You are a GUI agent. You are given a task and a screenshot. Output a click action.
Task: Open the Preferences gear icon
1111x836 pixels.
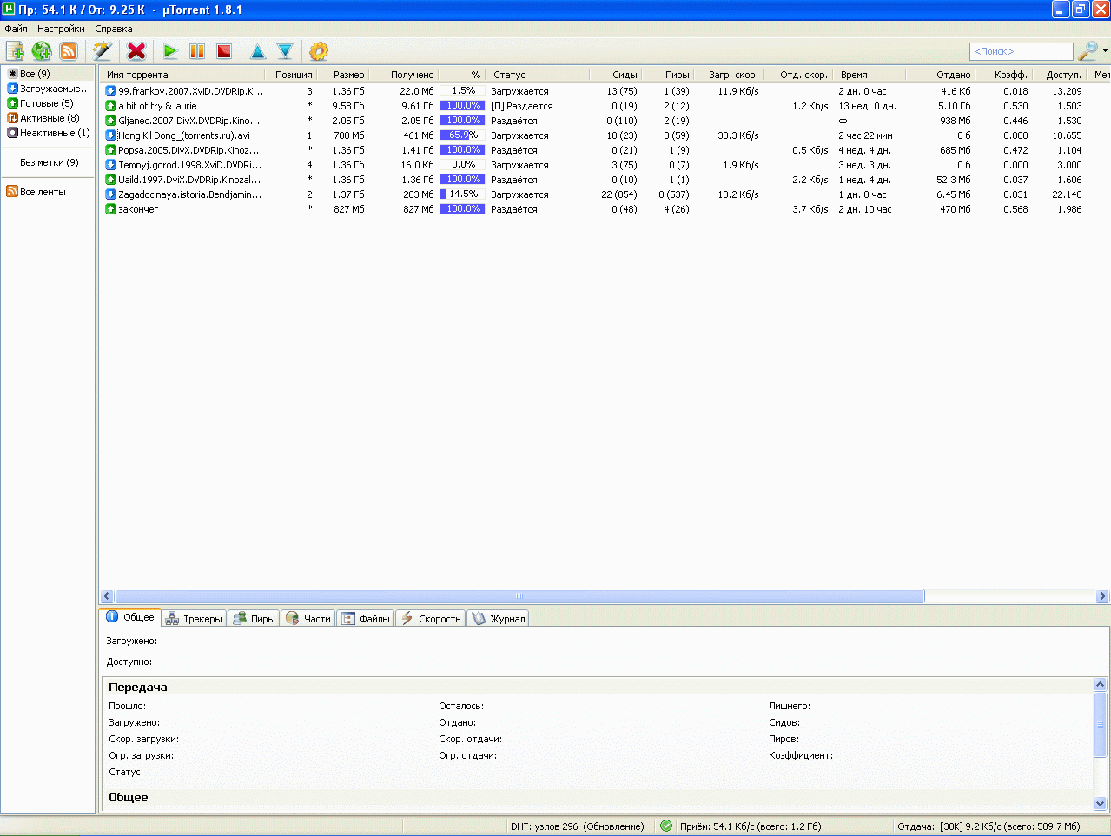[x=319, y=51]
